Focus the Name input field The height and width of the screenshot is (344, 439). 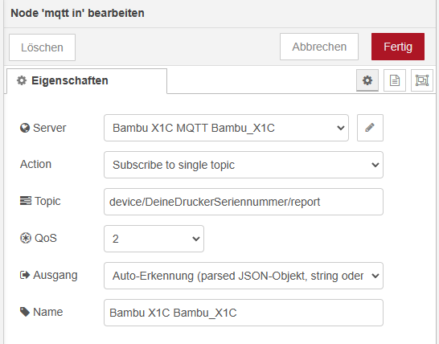pos(244,313)
